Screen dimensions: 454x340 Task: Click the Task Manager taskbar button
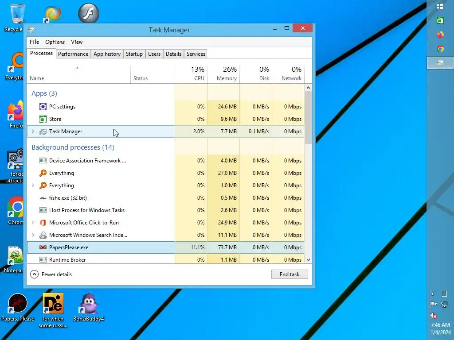(x=440, y=63)
